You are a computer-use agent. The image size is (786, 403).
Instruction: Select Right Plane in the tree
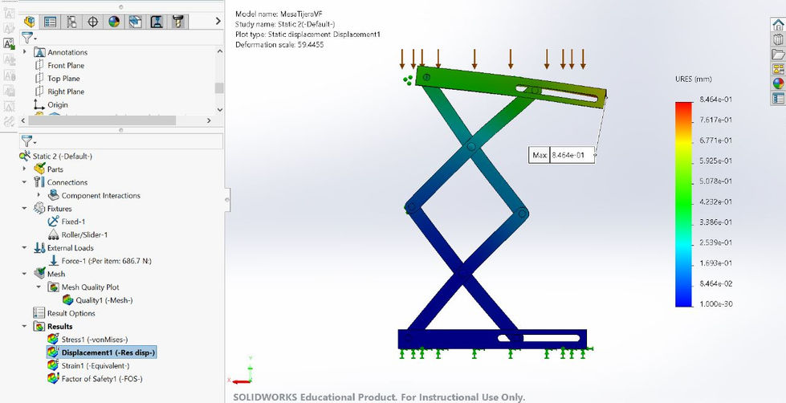tap(66, 92)
